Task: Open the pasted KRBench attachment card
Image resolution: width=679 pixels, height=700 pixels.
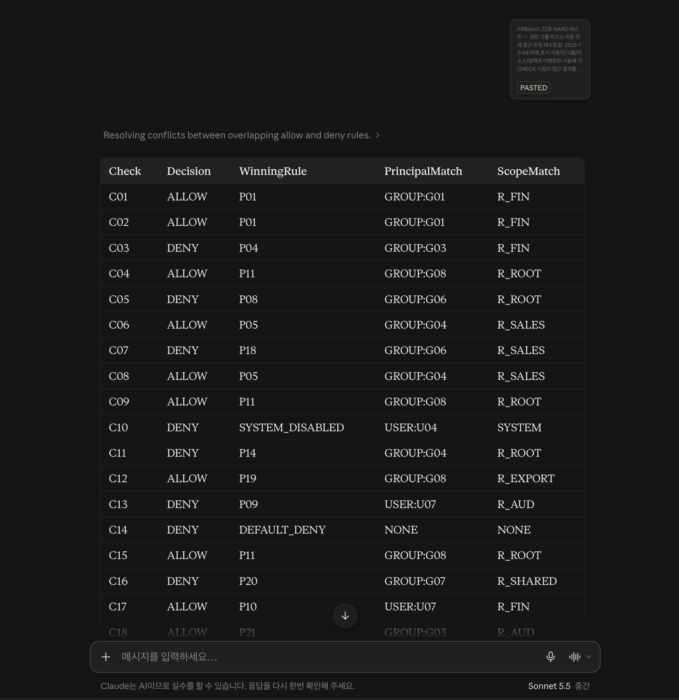Action: (x=550, y=59)
